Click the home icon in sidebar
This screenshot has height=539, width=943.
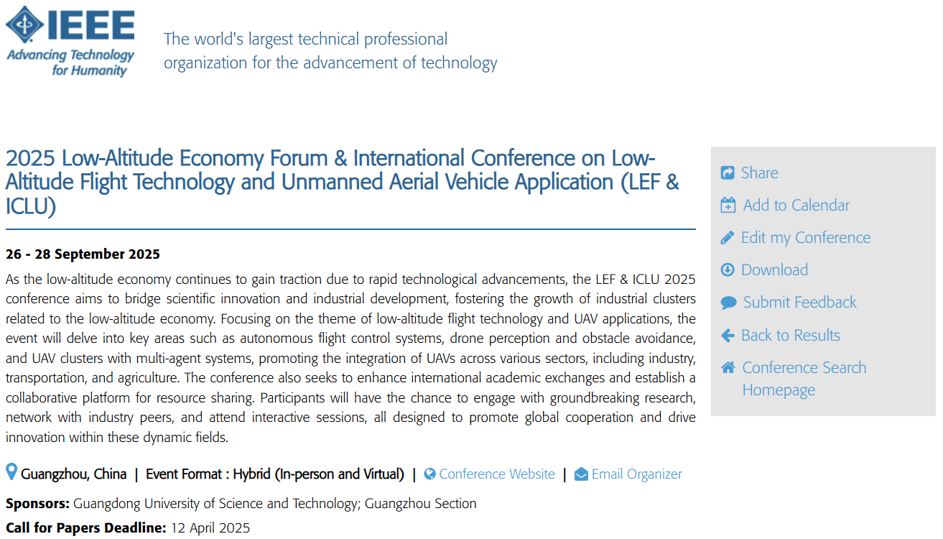click(x=728, y=367)
